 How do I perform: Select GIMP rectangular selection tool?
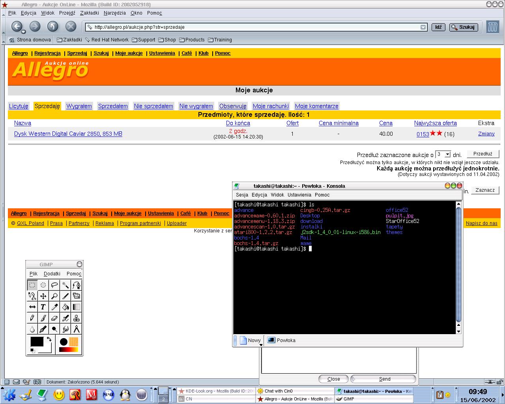click(32, 285)
